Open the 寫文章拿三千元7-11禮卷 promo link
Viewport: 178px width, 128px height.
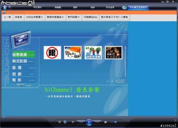click(114, 17)
